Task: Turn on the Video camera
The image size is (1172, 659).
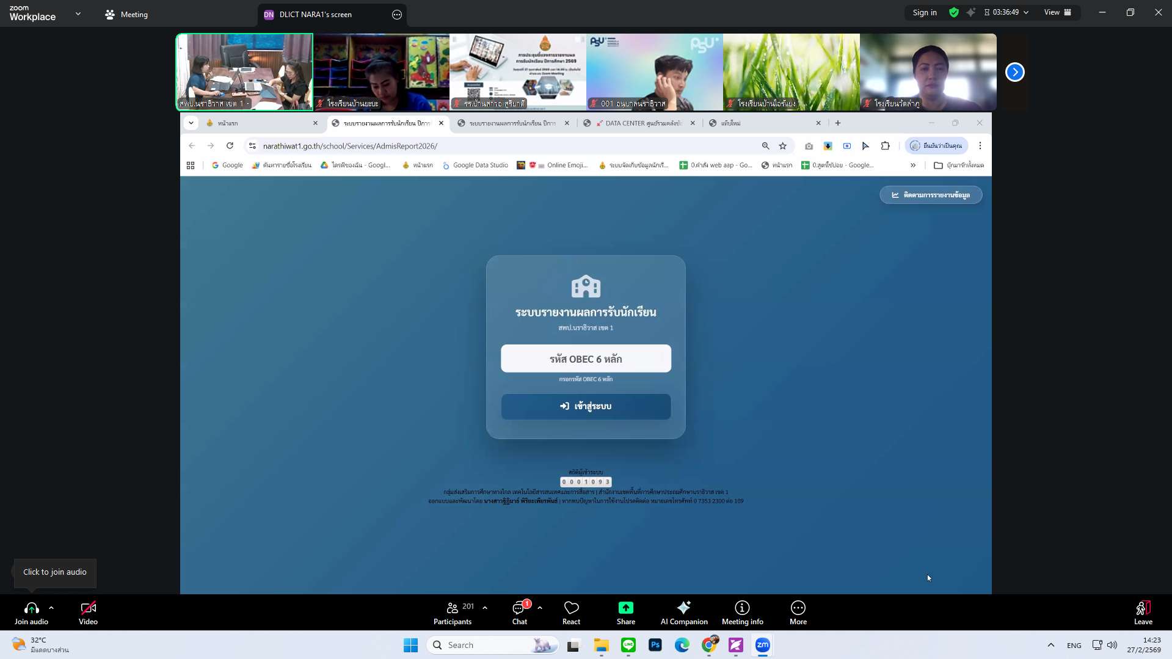Action: point(88,613)
